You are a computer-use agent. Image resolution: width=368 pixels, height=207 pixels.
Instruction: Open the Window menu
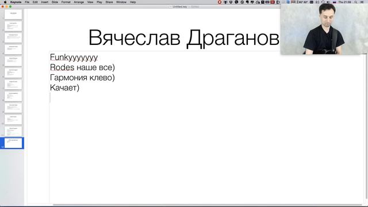click(x=121, y=2)
